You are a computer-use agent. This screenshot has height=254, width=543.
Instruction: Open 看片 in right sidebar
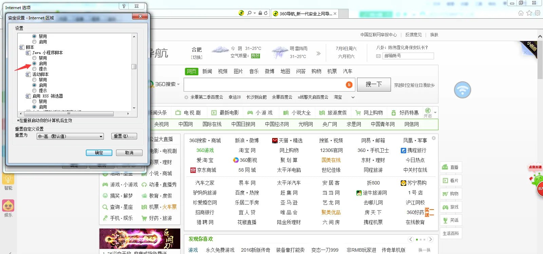click(451, 180)
